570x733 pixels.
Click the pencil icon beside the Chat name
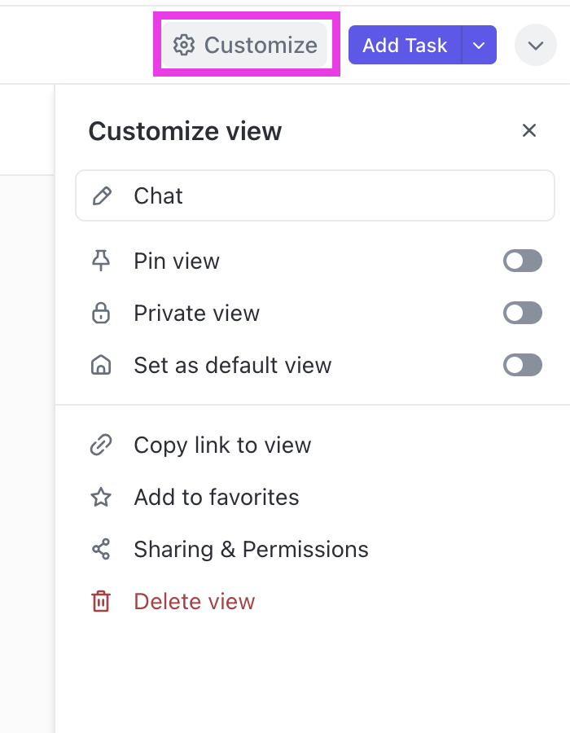tap(102, 196)
